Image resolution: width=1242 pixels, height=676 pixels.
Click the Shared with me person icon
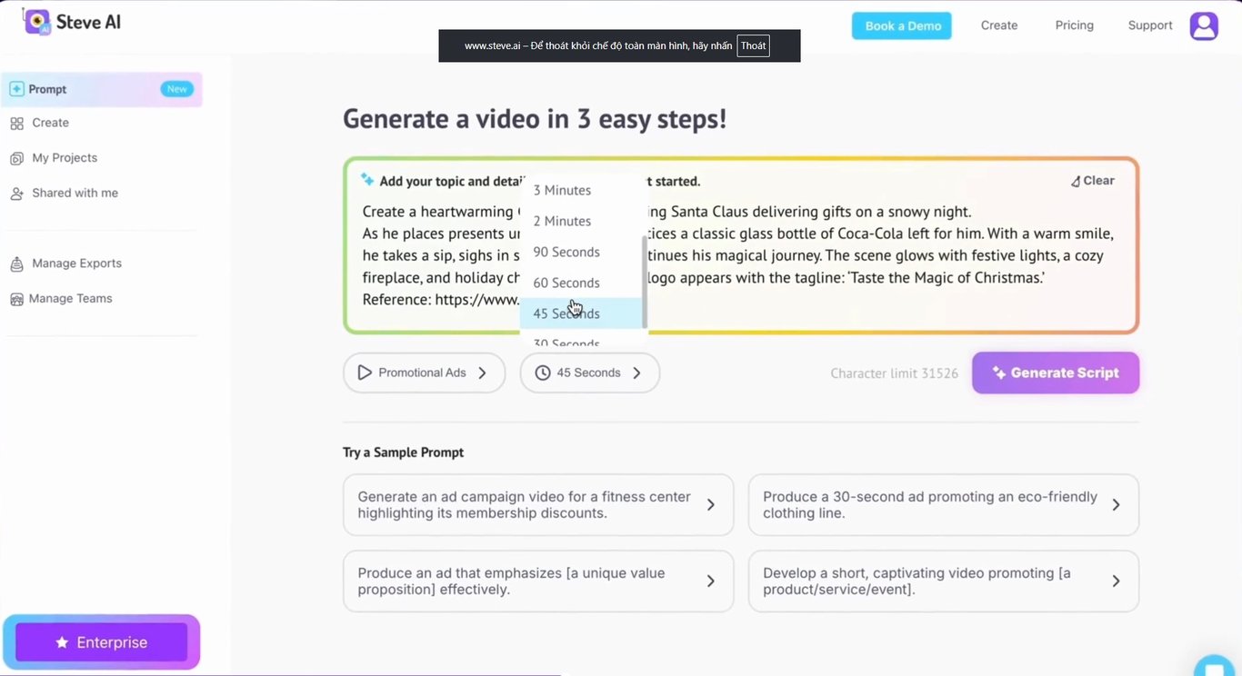pyautogui.click(x=16, y=194)
